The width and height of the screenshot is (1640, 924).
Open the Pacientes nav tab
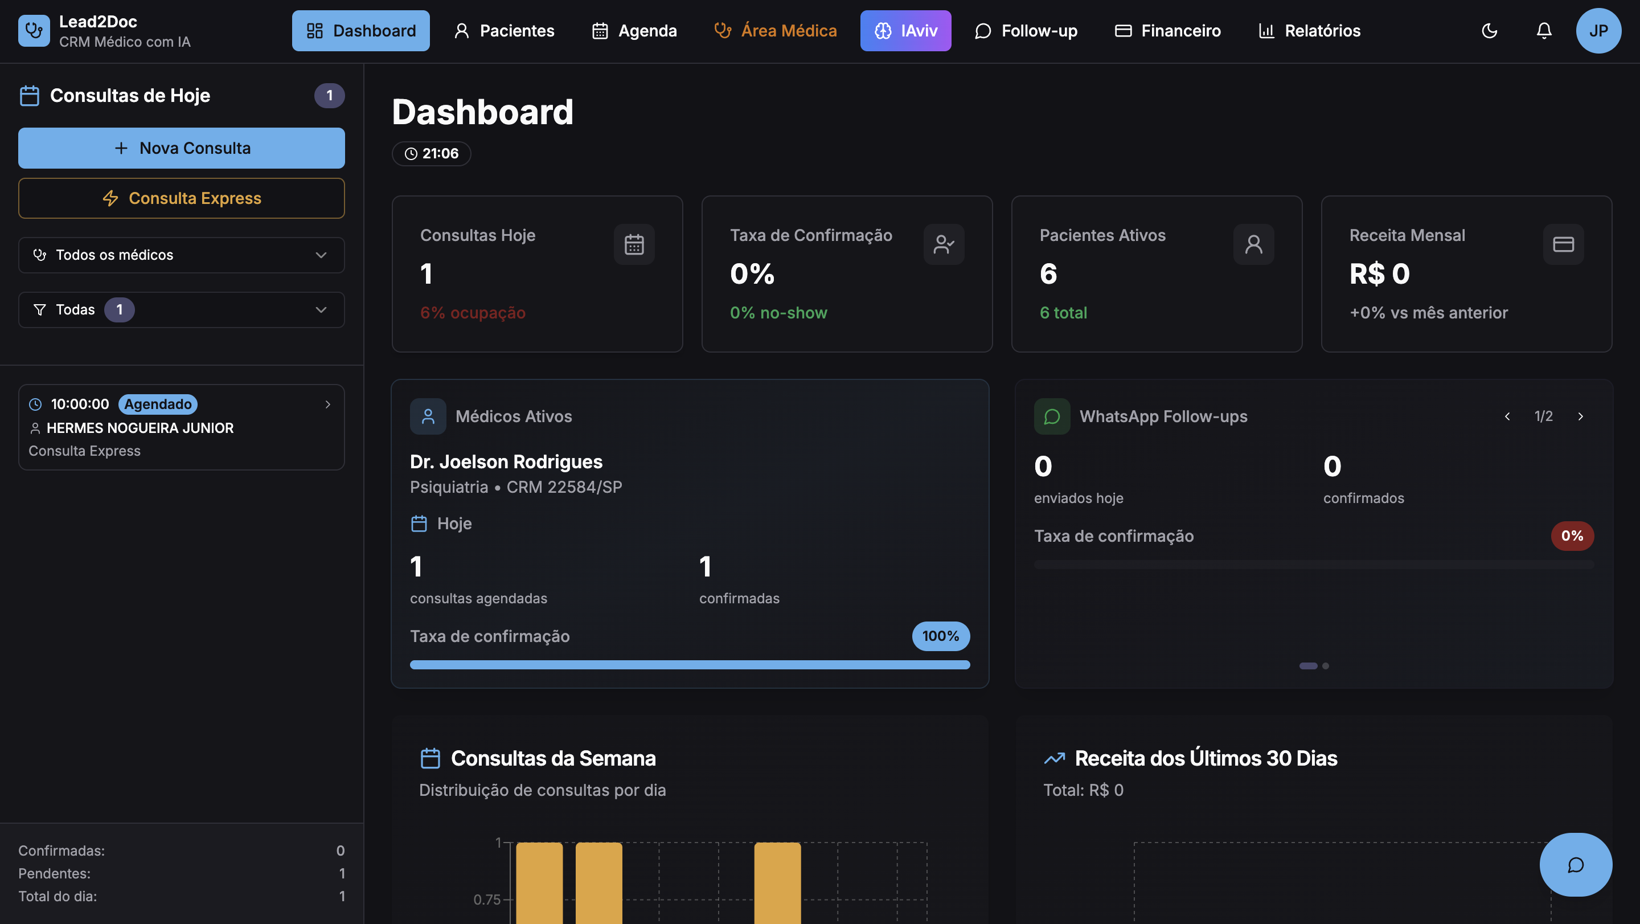[504, 31]
